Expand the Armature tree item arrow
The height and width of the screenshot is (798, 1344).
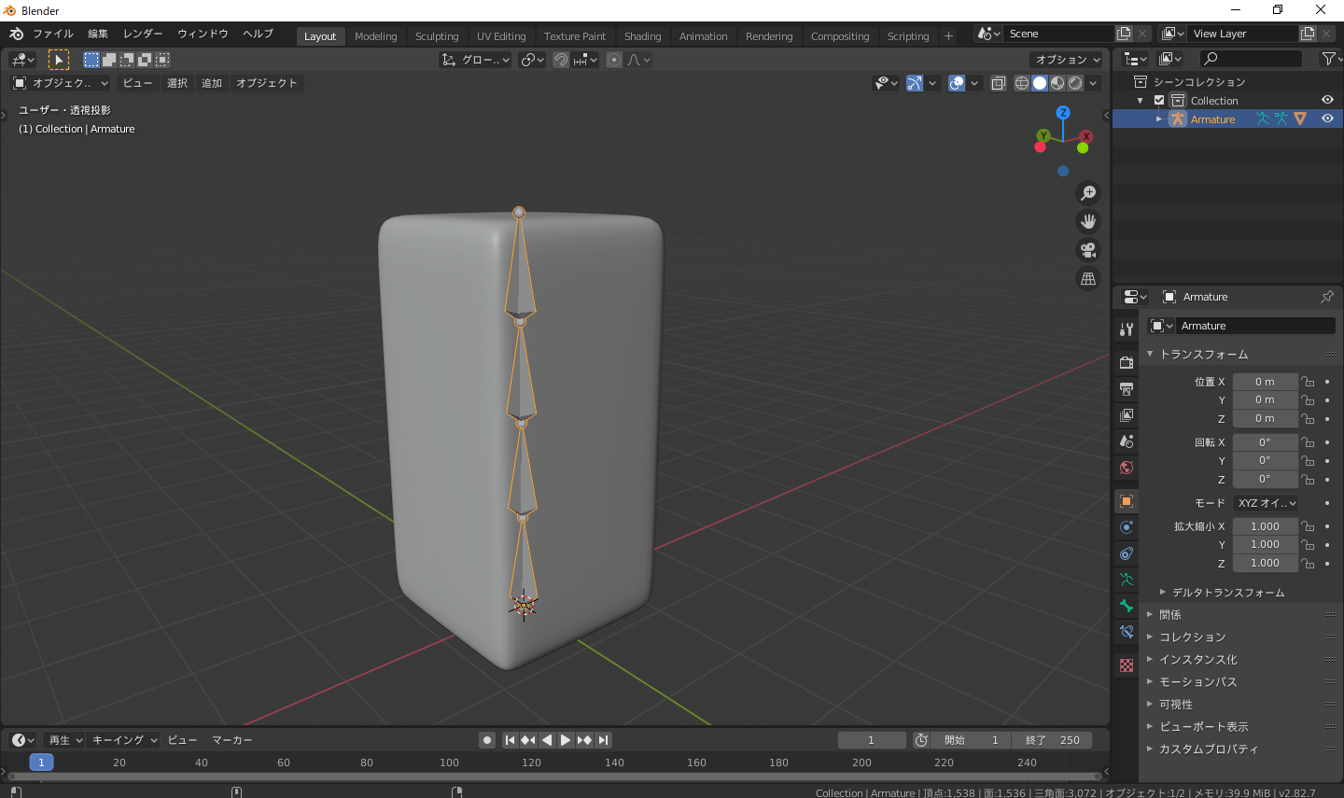tap(1159, 119)
